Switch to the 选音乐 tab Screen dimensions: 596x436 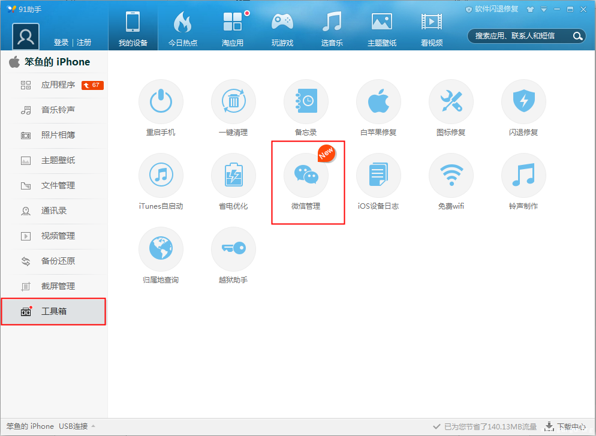(332, 29)
